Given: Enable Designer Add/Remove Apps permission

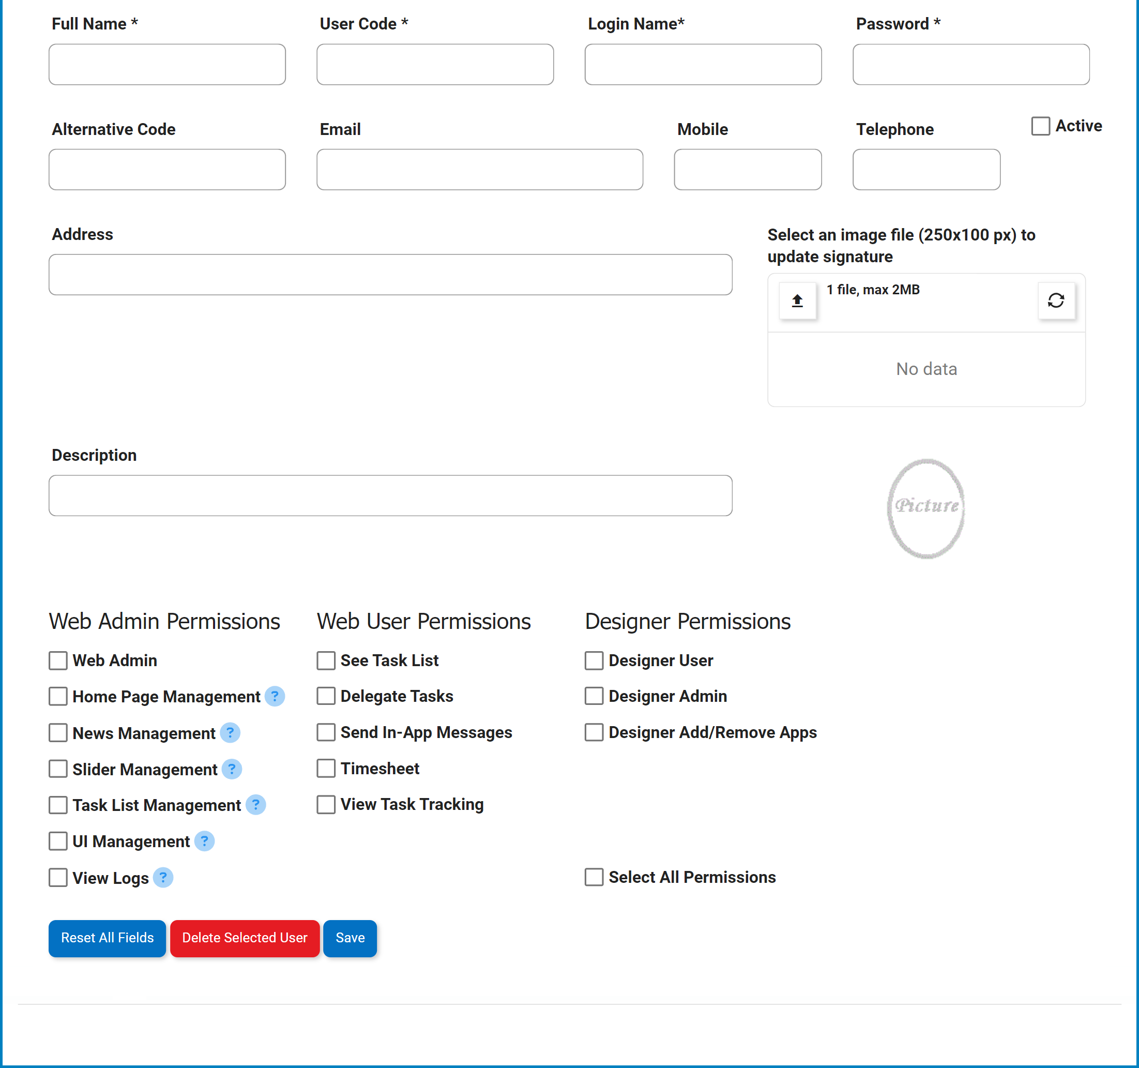Looking at the screenshot, I should (x=594, y=732).
